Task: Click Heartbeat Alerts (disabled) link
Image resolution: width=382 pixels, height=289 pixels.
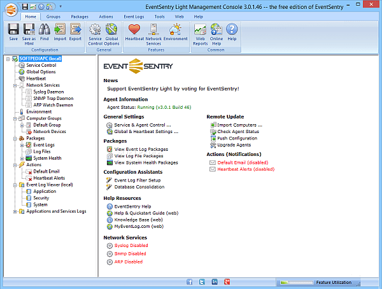Action: pyautogui.click(x=246, y=169)
